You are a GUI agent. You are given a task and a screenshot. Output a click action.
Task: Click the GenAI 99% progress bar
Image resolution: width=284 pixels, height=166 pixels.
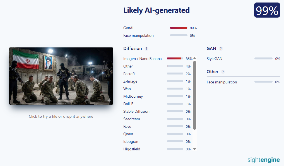point(179,28)
